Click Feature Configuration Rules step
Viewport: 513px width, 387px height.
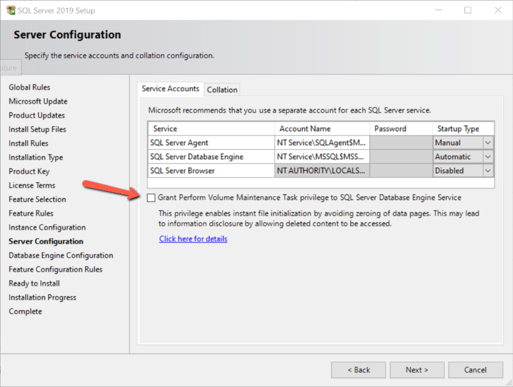coord(55,270)
